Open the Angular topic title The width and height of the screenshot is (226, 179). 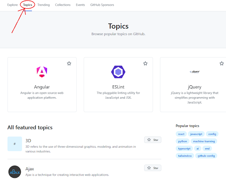pyautogui.click(x=42, y=87)
